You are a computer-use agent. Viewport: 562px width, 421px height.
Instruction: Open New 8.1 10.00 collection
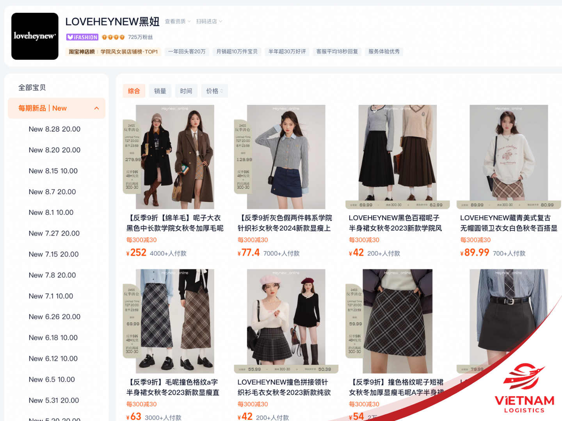51,212
